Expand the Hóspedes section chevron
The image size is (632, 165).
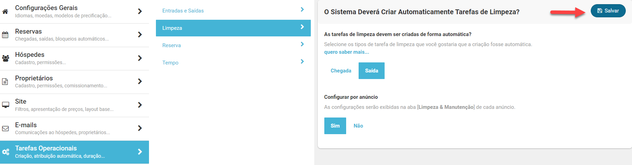click(140, 58)
